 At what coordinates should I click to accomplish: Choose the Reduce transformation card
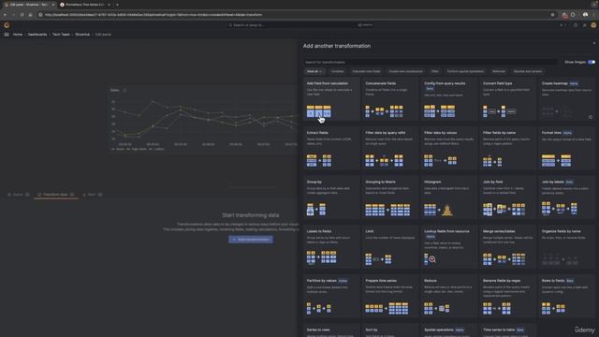[x=449, y=297]
